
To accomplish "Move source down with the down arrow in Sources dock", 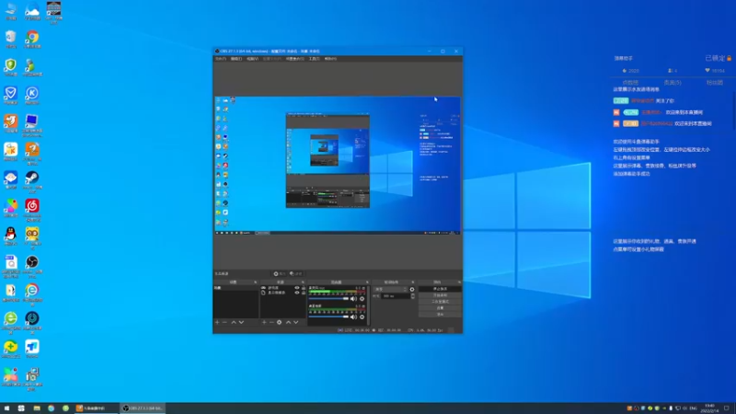I will 295,323.
